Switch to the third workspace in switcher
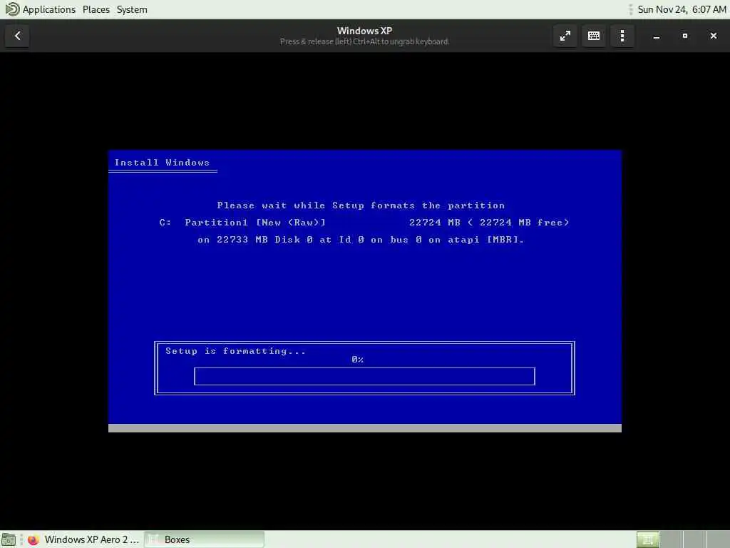 tap(694, 539)
